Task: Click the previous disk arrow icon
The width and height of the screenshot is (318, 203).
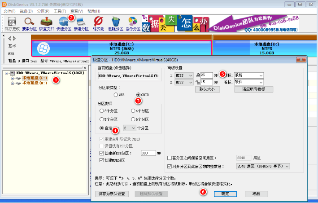Action: (9, 38)
